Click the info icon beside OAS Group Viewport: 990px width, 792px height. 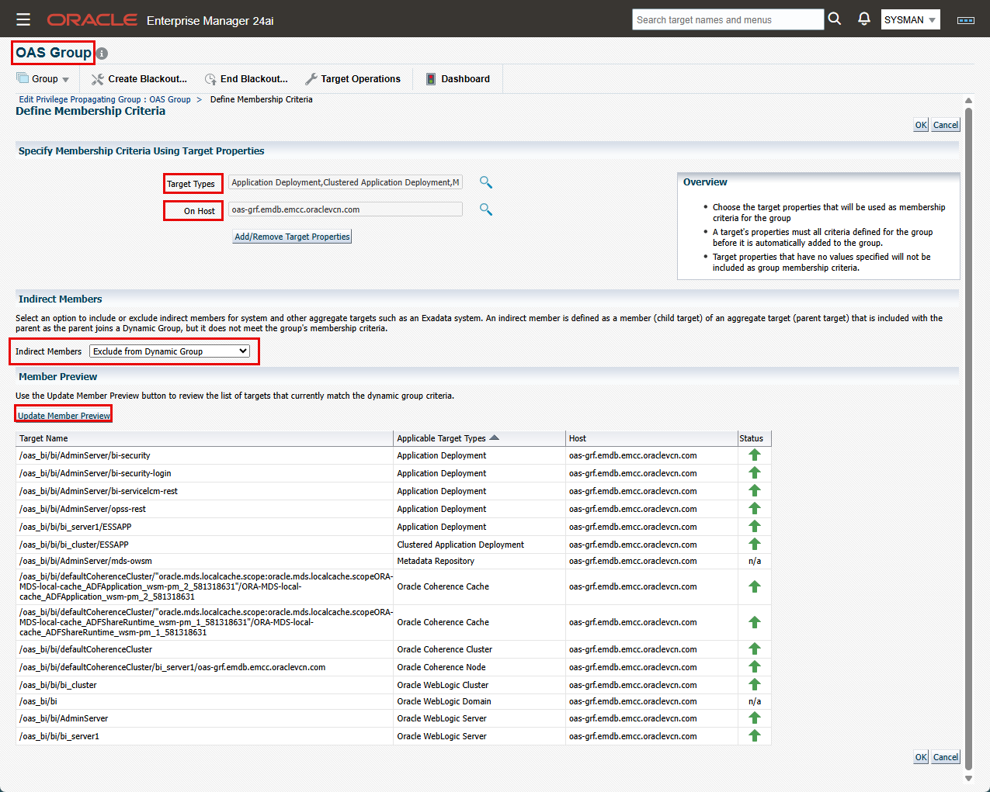point(102,54)
